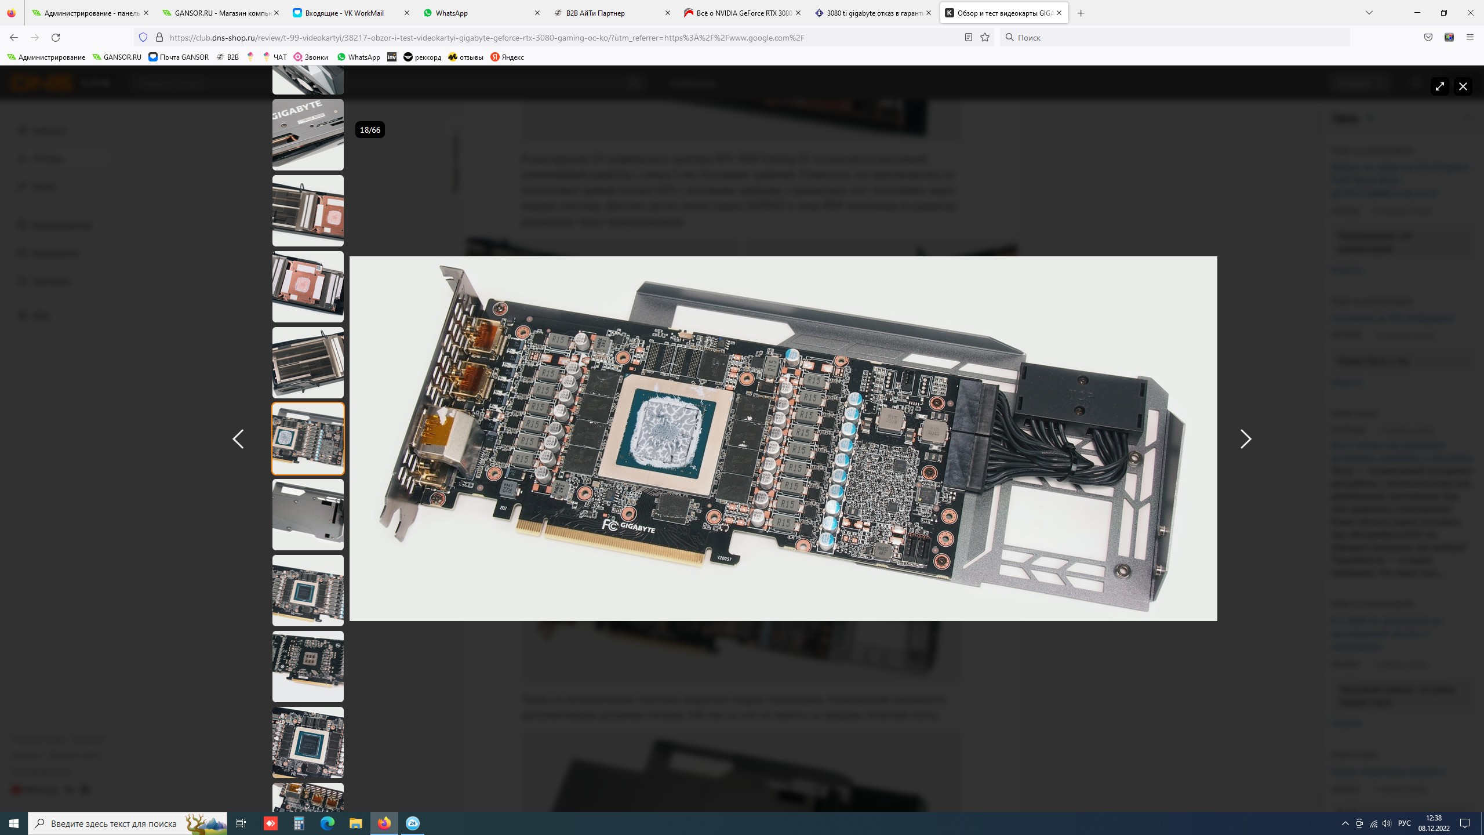Viewport: 1484px width, 835px height.
Task: Open tracking protection shield info
Action: click(143, 37)
